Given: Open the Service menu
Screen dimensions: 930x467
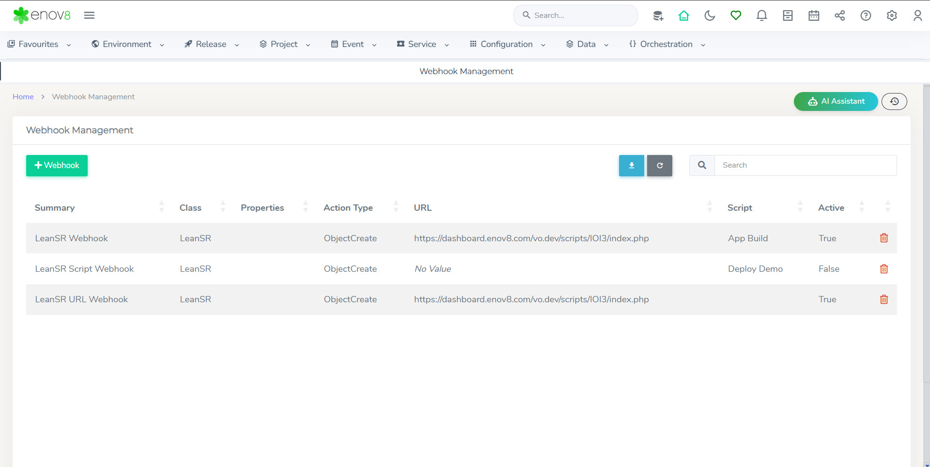Looking at the screenshot, I should pyautogui.click(x=423, y=44).
